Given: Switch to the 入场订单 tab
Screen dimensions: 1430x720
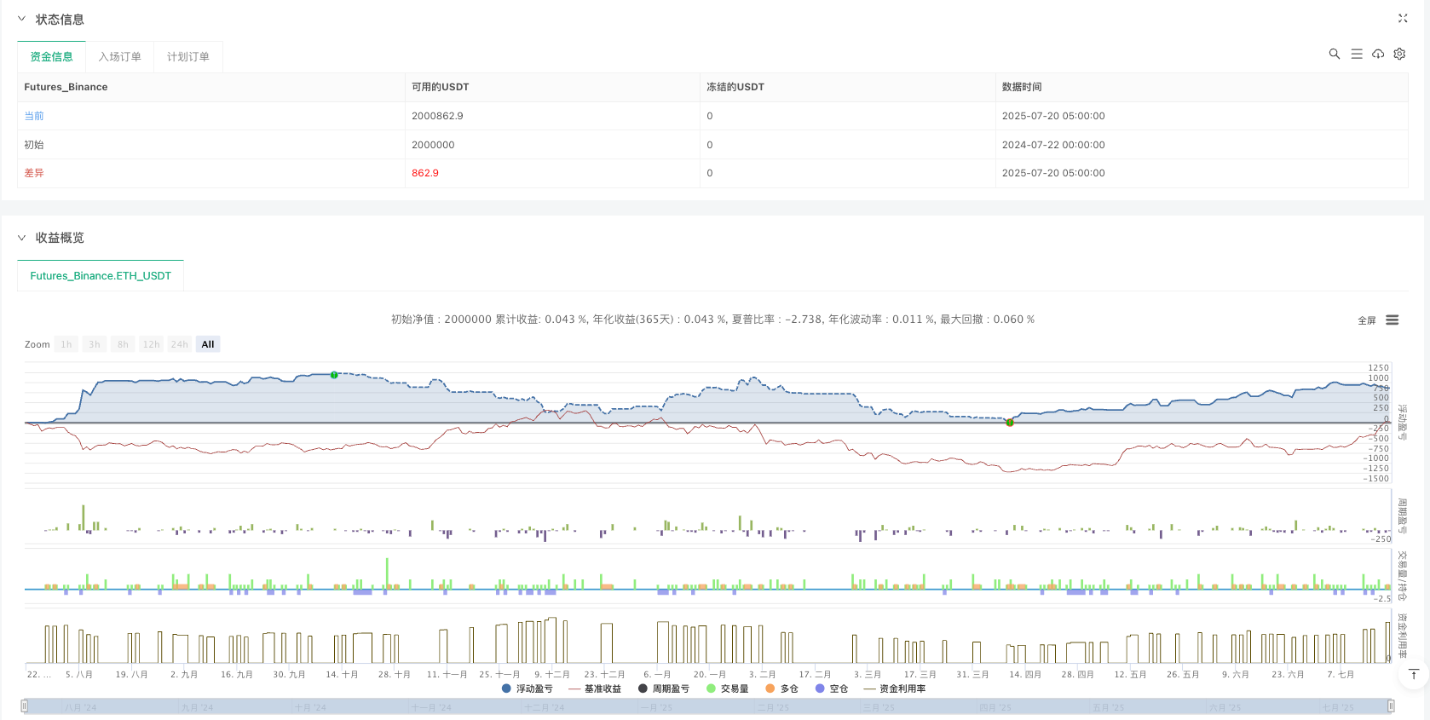Looking at the screenshot, I should click(119, 57).
